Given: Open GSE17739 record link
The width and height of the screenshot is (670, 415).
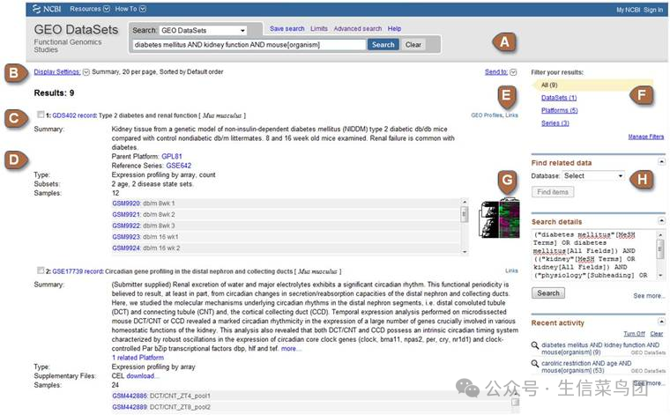Looking at the screenshot, I should click(x=78, y=271).
